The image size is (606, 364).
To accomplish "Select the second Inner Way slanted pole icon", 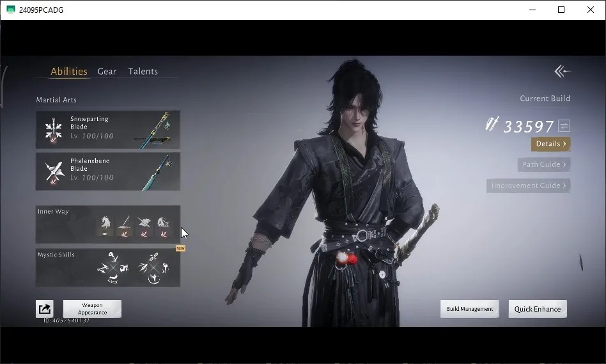I will tap(125, 226).
